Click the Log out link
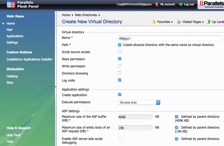 [x=189, y=4]
